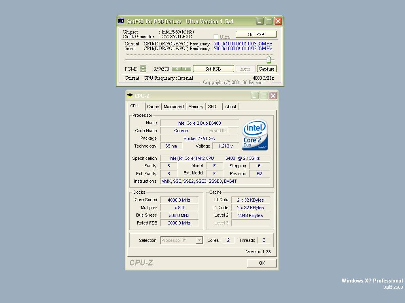The image size is (405, 303).
Task: Close the CPU-Z window
Action: pos(273,96)
